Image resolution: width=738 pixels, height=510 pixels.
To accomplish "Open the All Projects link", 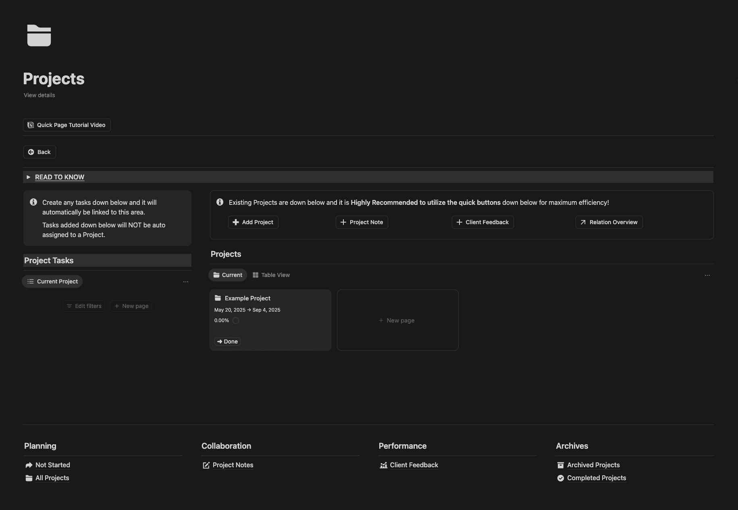I will click(x=52, y=478).
